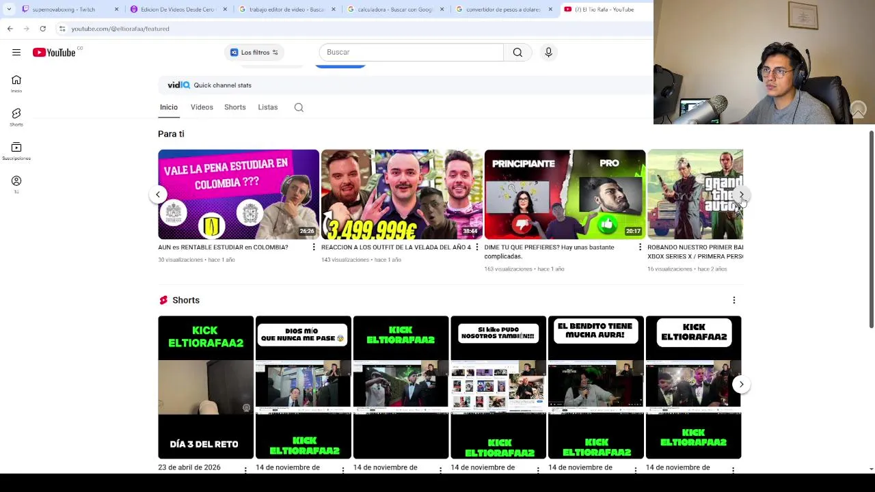
Task: Click the search magnifier button
Action: point(517,52)
